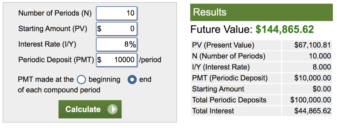Click the N (Number of Periods) result value
The width and height of the screenshot is (337, 128).
pos(320,56)
